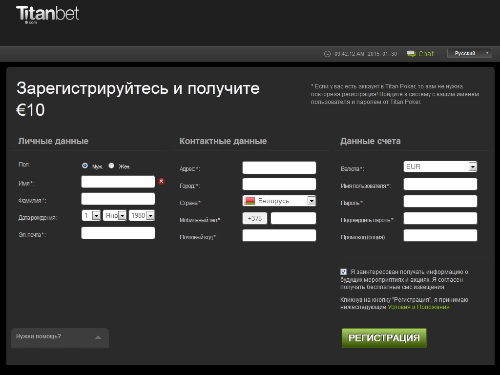500x375 pixels.
Task: Click the Эл. почта input field
Action: click(x=118, y=233)
